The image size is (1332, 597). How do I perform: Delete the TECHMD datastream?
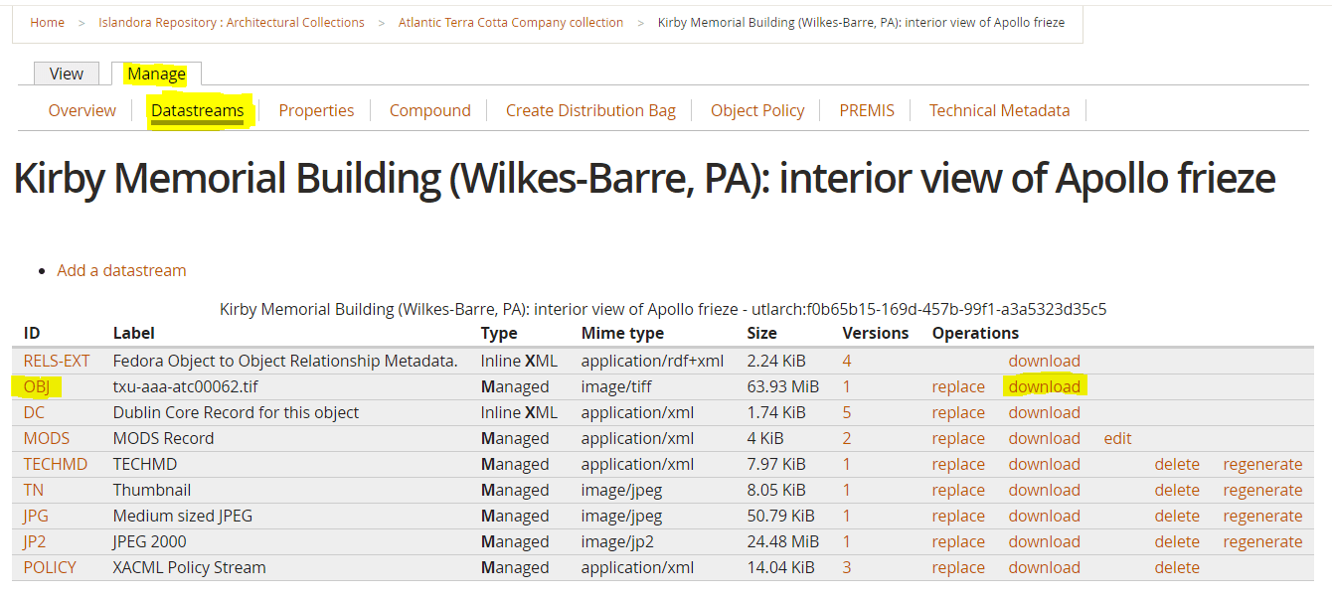click(1177, 464)
